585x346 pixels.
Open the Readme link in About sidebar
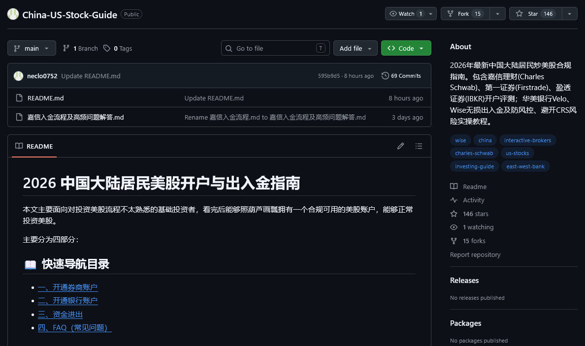468,187
